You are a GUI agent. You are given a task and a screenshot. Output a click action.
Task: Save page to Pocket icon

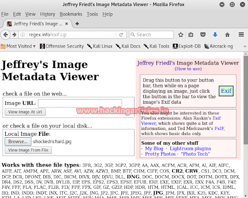tap(203, 34)
